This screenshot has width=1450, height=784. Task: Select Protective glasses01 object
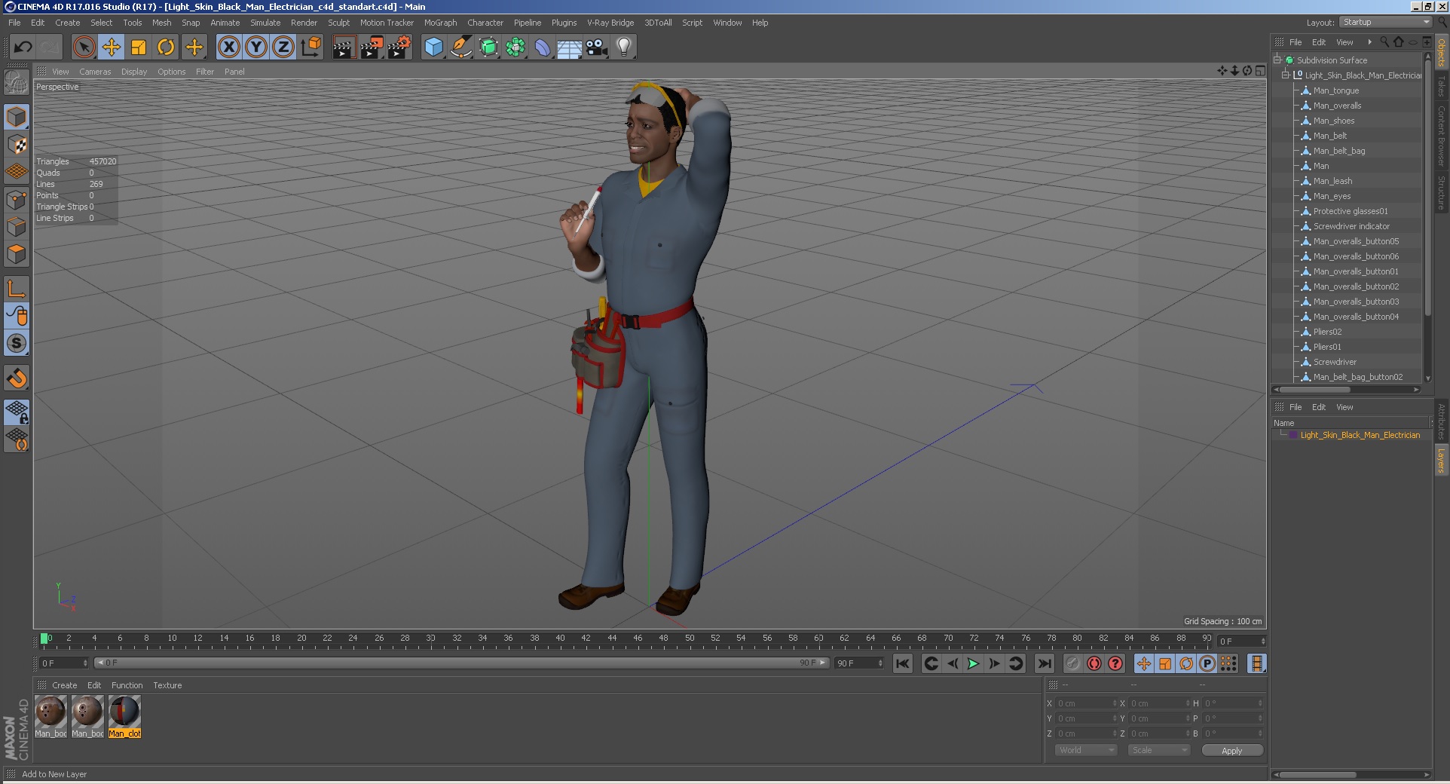coord(1351,211)
